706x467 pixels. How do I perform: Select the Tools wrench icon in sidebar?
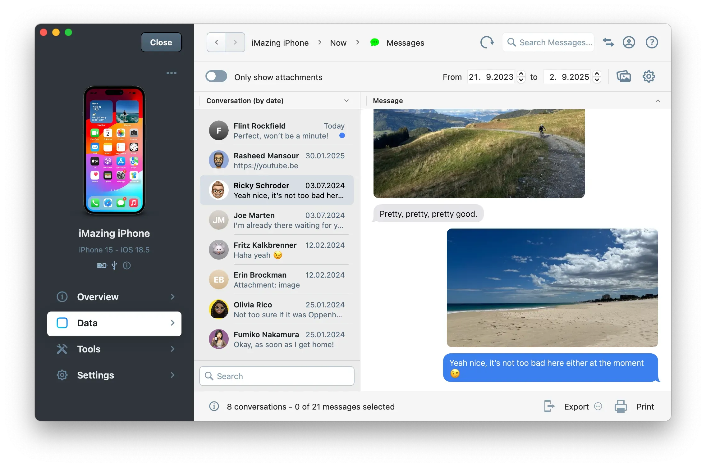[x=62, y=349]
